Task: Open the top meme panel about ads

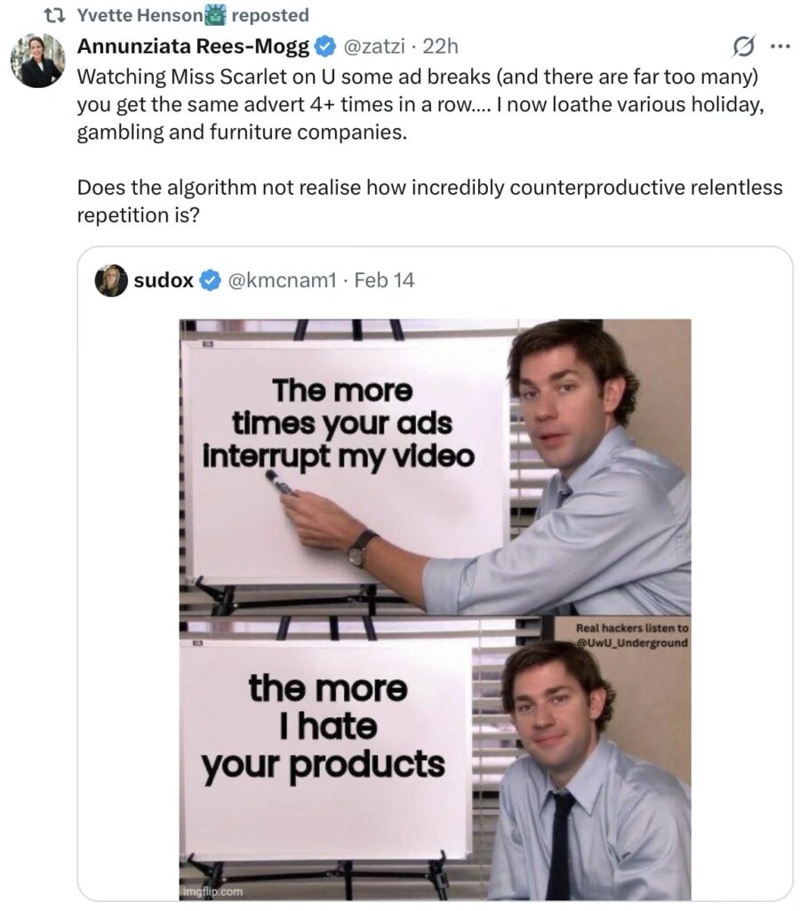Action: tap(435, 467)
